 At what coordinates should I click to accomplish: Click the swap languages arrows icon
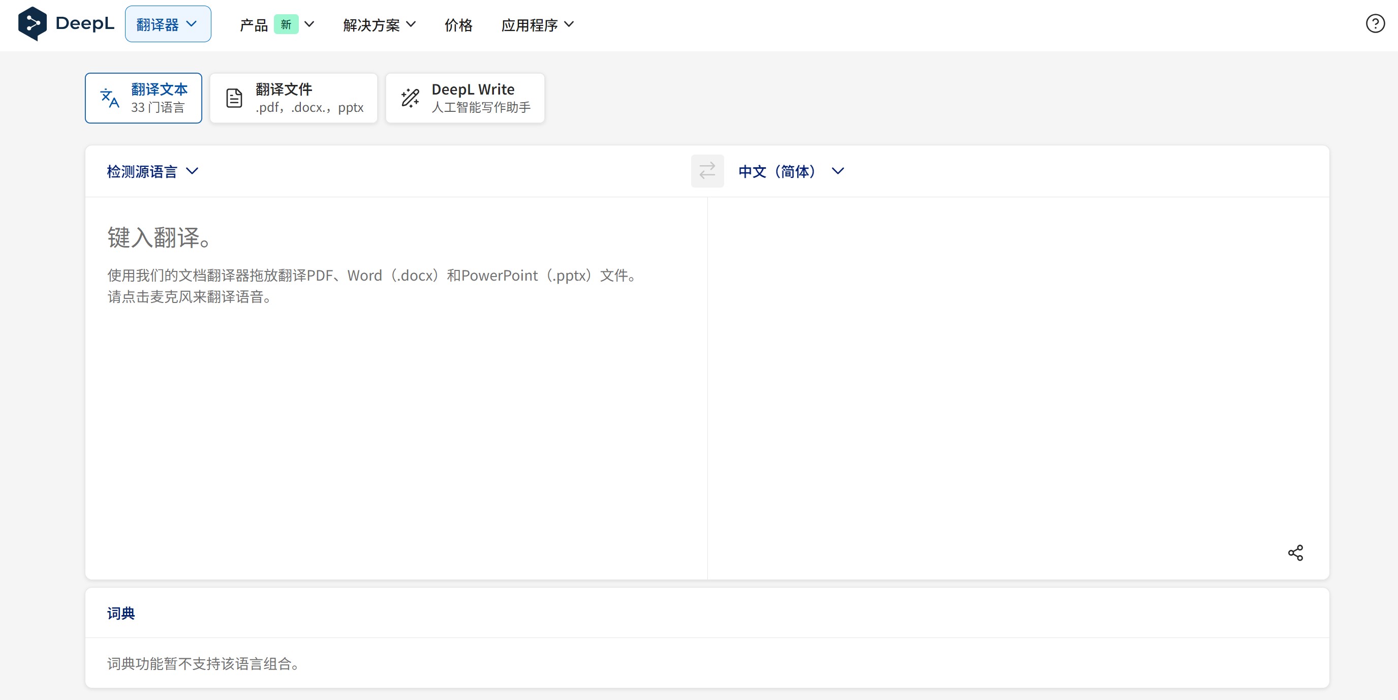tap(706, 171)
